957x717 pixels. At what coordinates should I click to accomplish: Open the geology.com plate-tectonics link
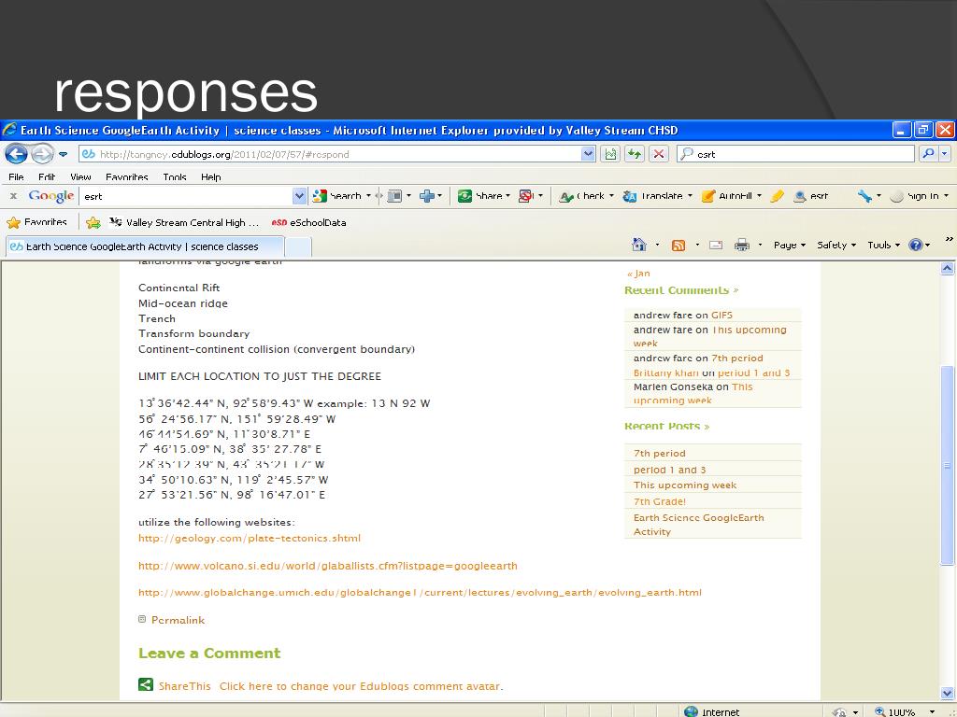tap(249, 538)
